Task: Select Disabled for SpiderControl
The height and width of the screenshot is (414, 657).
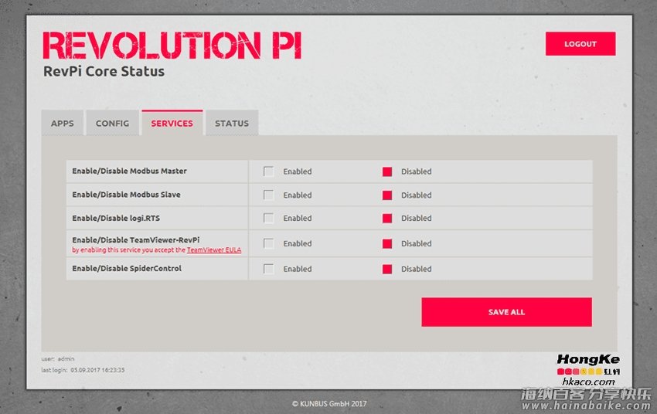Action: (x=387, y=269)
